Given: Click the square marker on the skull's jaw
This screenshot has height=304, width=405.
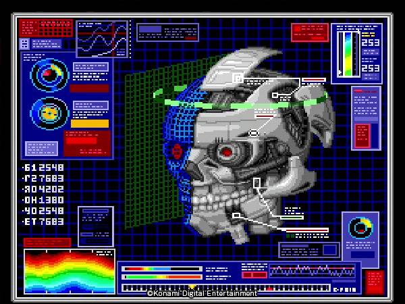Looking at the screenshot, I should point(256,183).
